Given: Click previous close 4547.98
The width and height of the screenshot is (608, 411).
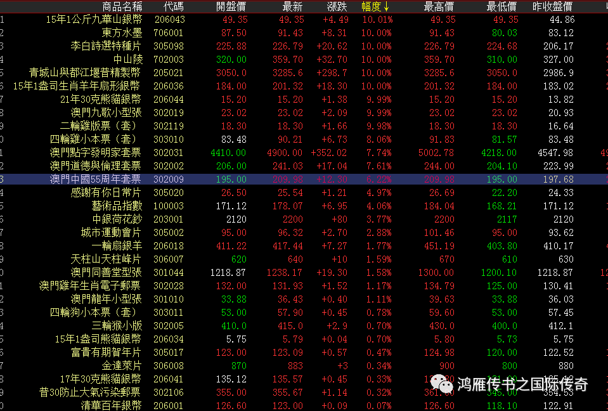Looking at the screenshot, I should [555, 153].
